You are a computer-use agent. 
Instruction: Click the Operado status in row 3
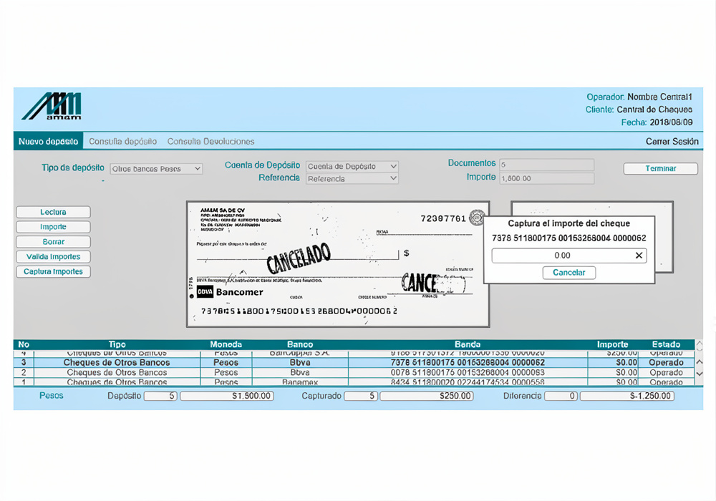(x=666, y=363)
